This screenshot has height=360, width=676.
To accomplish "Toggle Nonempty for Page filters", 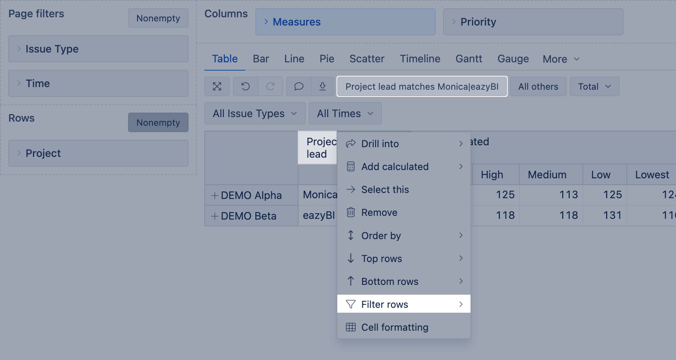I will pyautogui.click(x=158, y=18).
